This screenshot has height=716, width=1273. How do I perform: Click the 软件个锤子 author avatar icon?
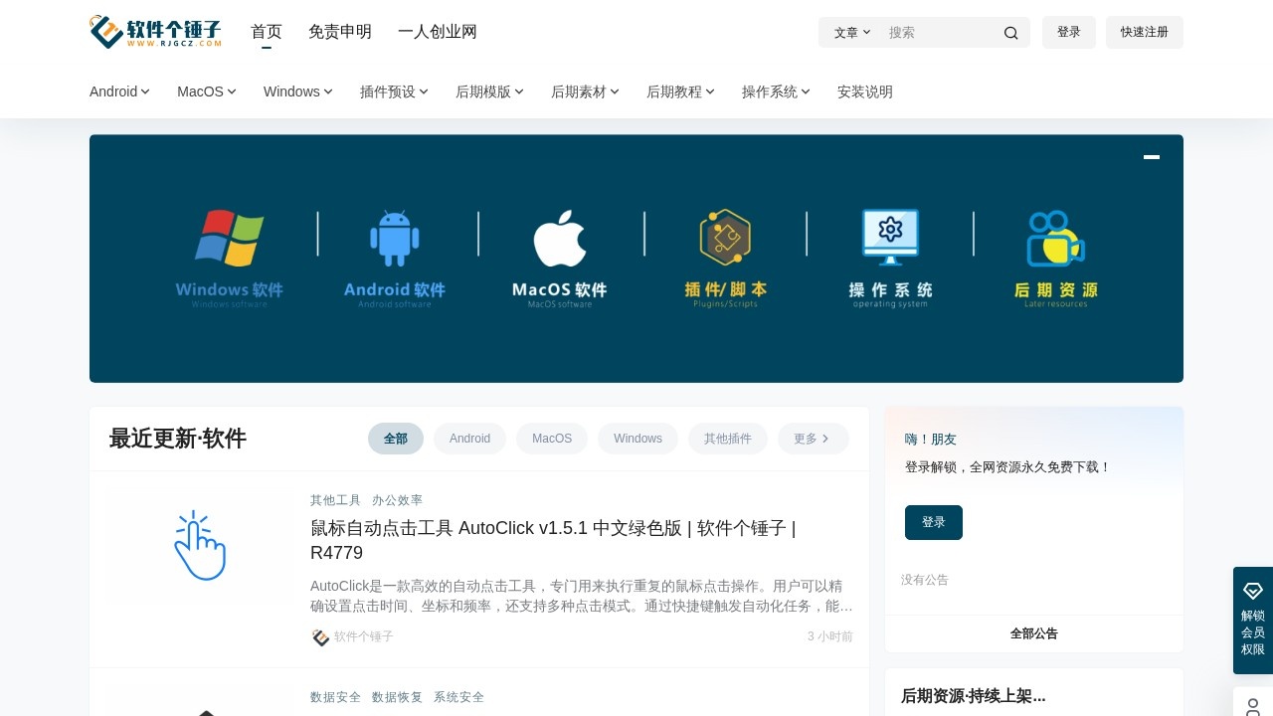click(x=320, y=637)
